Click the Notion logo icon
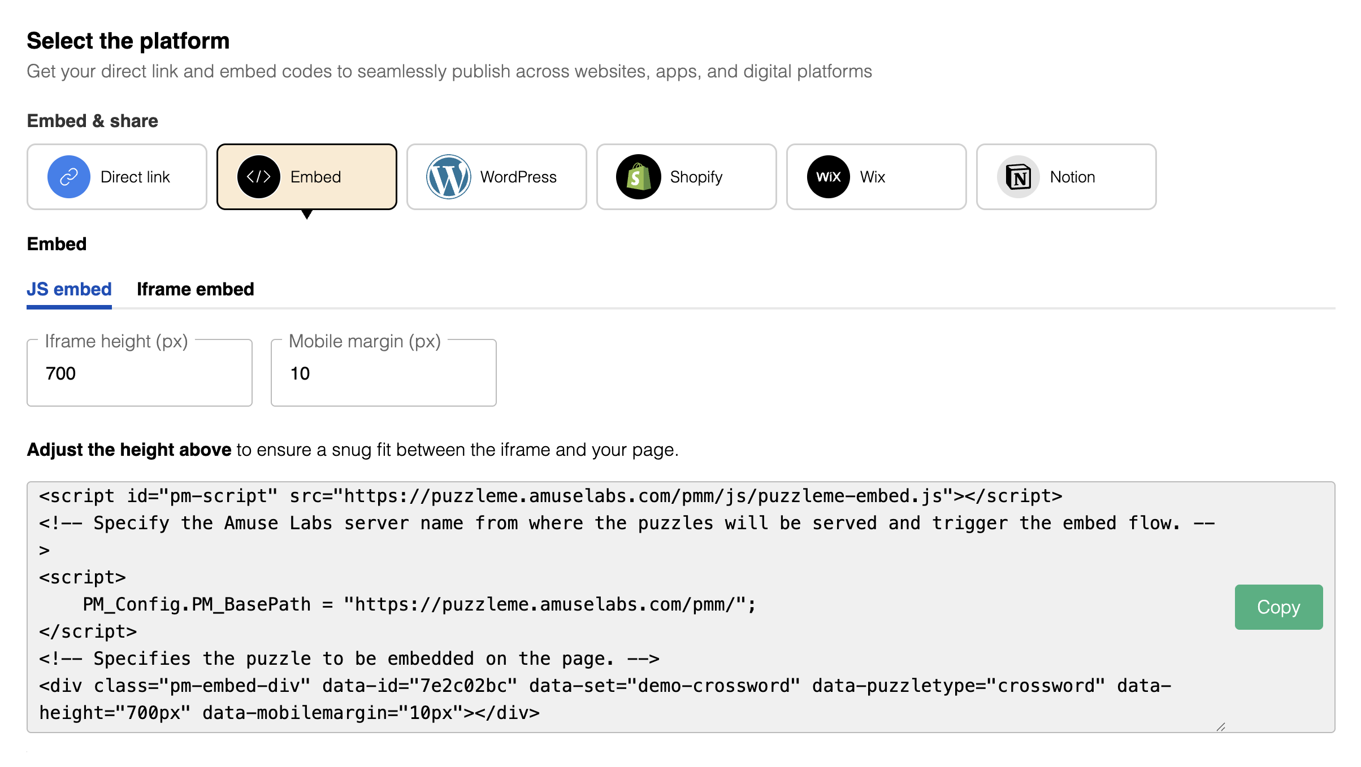 (x=1018, y=177)
